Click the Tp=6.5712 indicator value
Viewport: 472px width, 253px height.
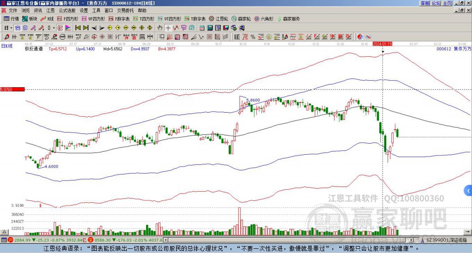coord(58,49)
